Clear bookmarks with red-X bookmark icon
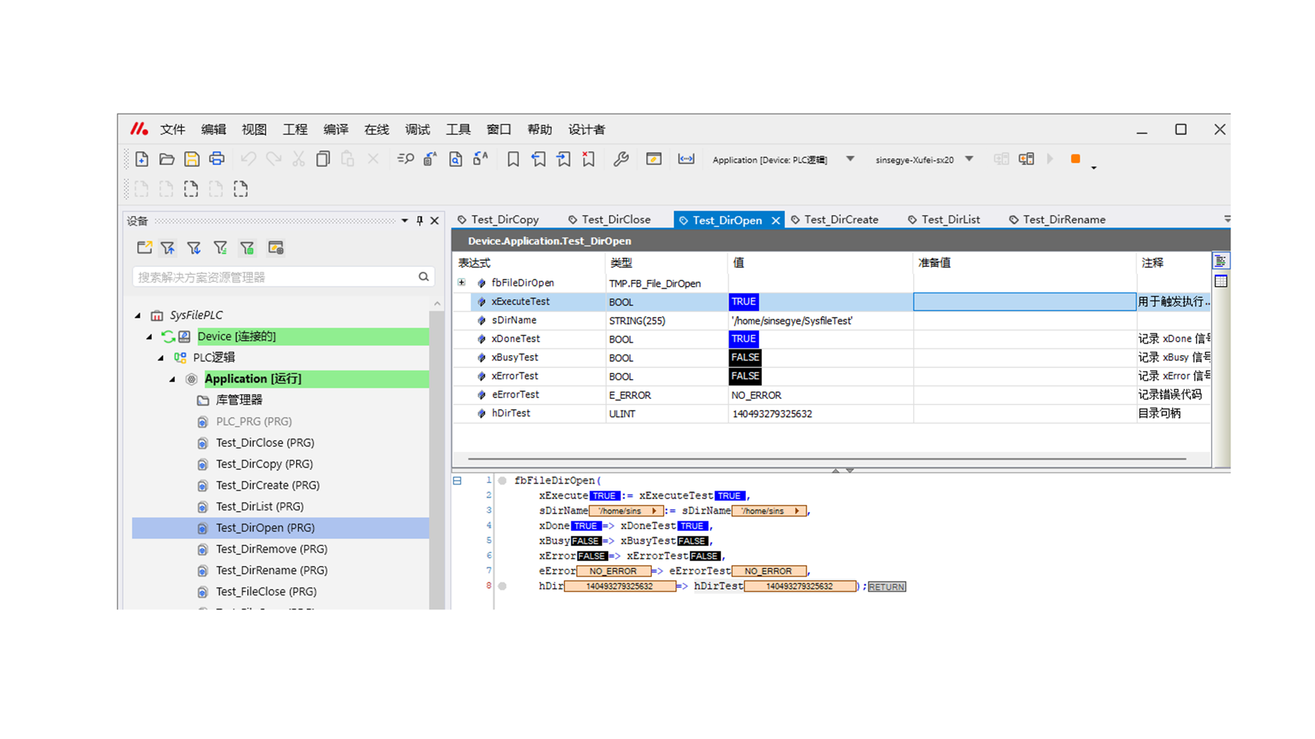Image resolution: width=1315 pixels, height=739 pixels. pyautogui.click(x=588, y=159)
